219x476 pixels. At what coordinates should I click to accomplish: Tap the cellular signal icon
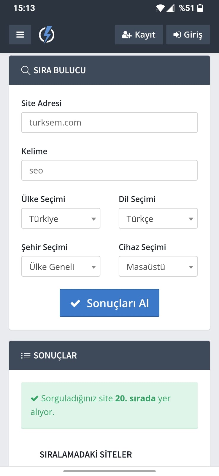(170, 8)
